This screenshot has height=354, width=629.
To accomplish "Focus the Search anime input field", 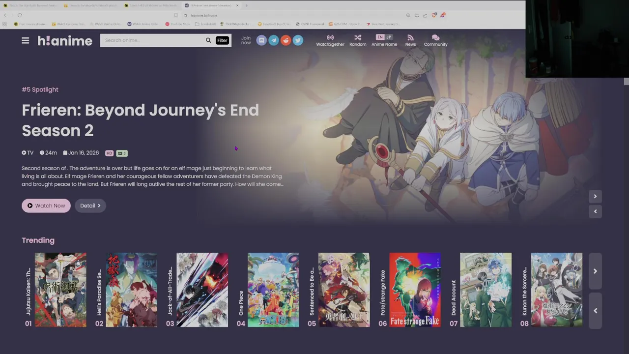I will click(152, 40).
